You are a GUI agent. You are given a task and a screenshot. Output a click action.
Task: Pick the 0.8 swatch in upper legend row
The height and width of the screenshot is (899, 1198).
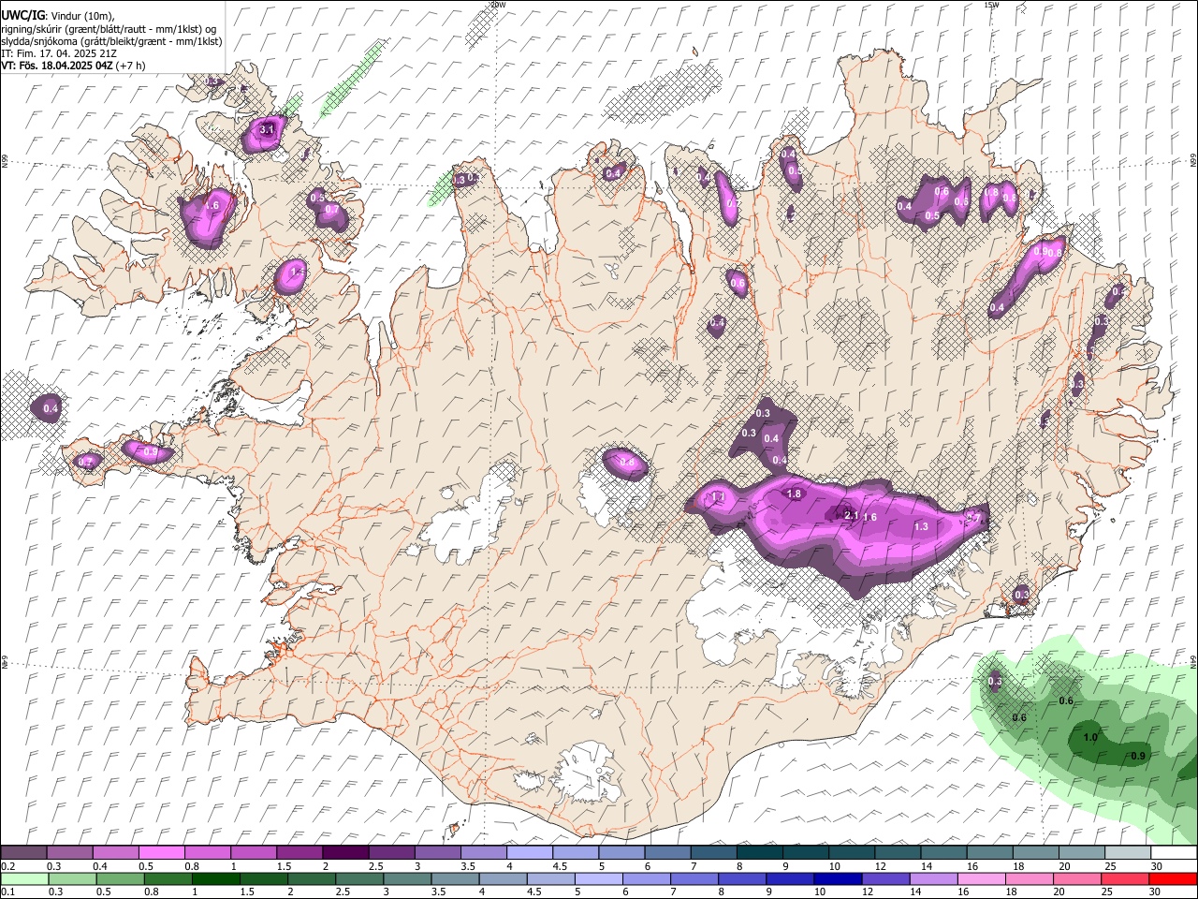[207, 853]
